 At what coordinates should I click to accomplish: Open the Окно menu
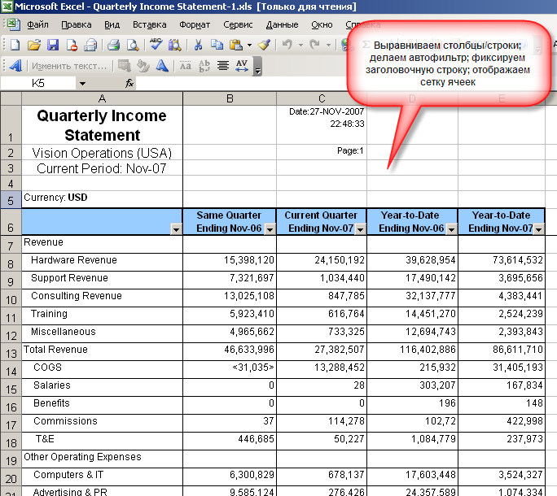click(x=322, y=24)
